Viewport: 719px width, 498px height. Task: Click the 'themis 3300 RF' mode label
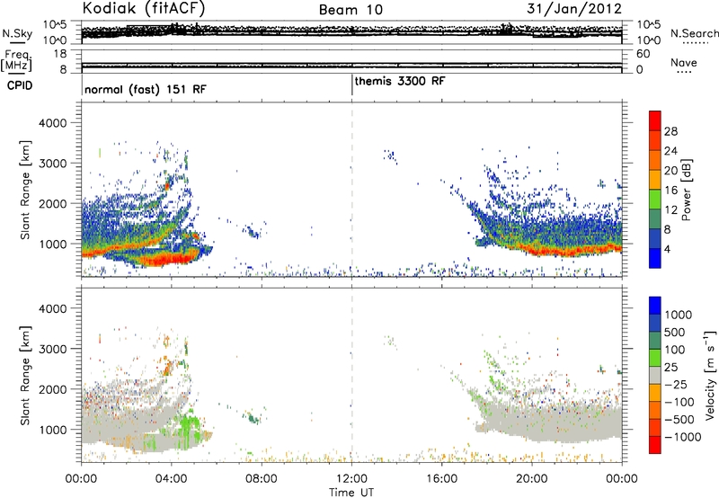point(400,81)
